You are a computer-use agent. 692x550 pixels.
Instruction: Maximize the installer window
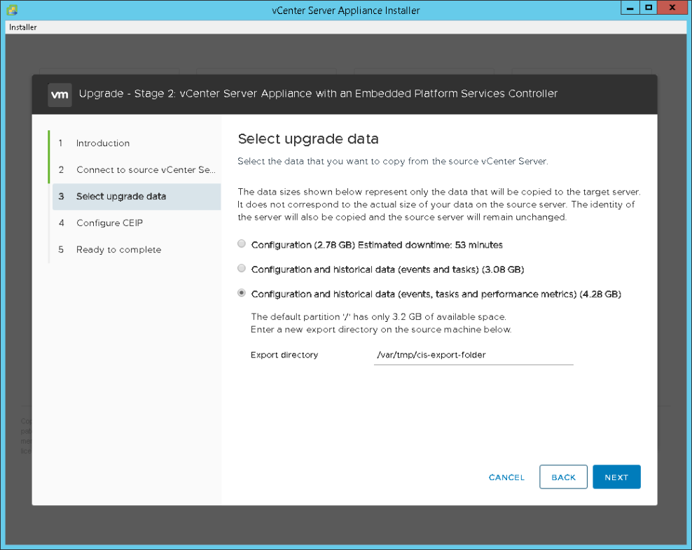tap(649, 8)
